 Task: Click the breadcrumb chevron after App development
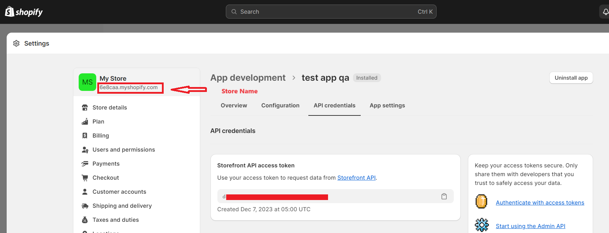(294, 78)
